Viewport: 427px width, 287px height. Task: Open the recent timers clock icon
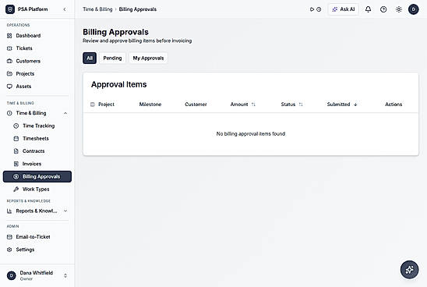click(x=319, y=9)
